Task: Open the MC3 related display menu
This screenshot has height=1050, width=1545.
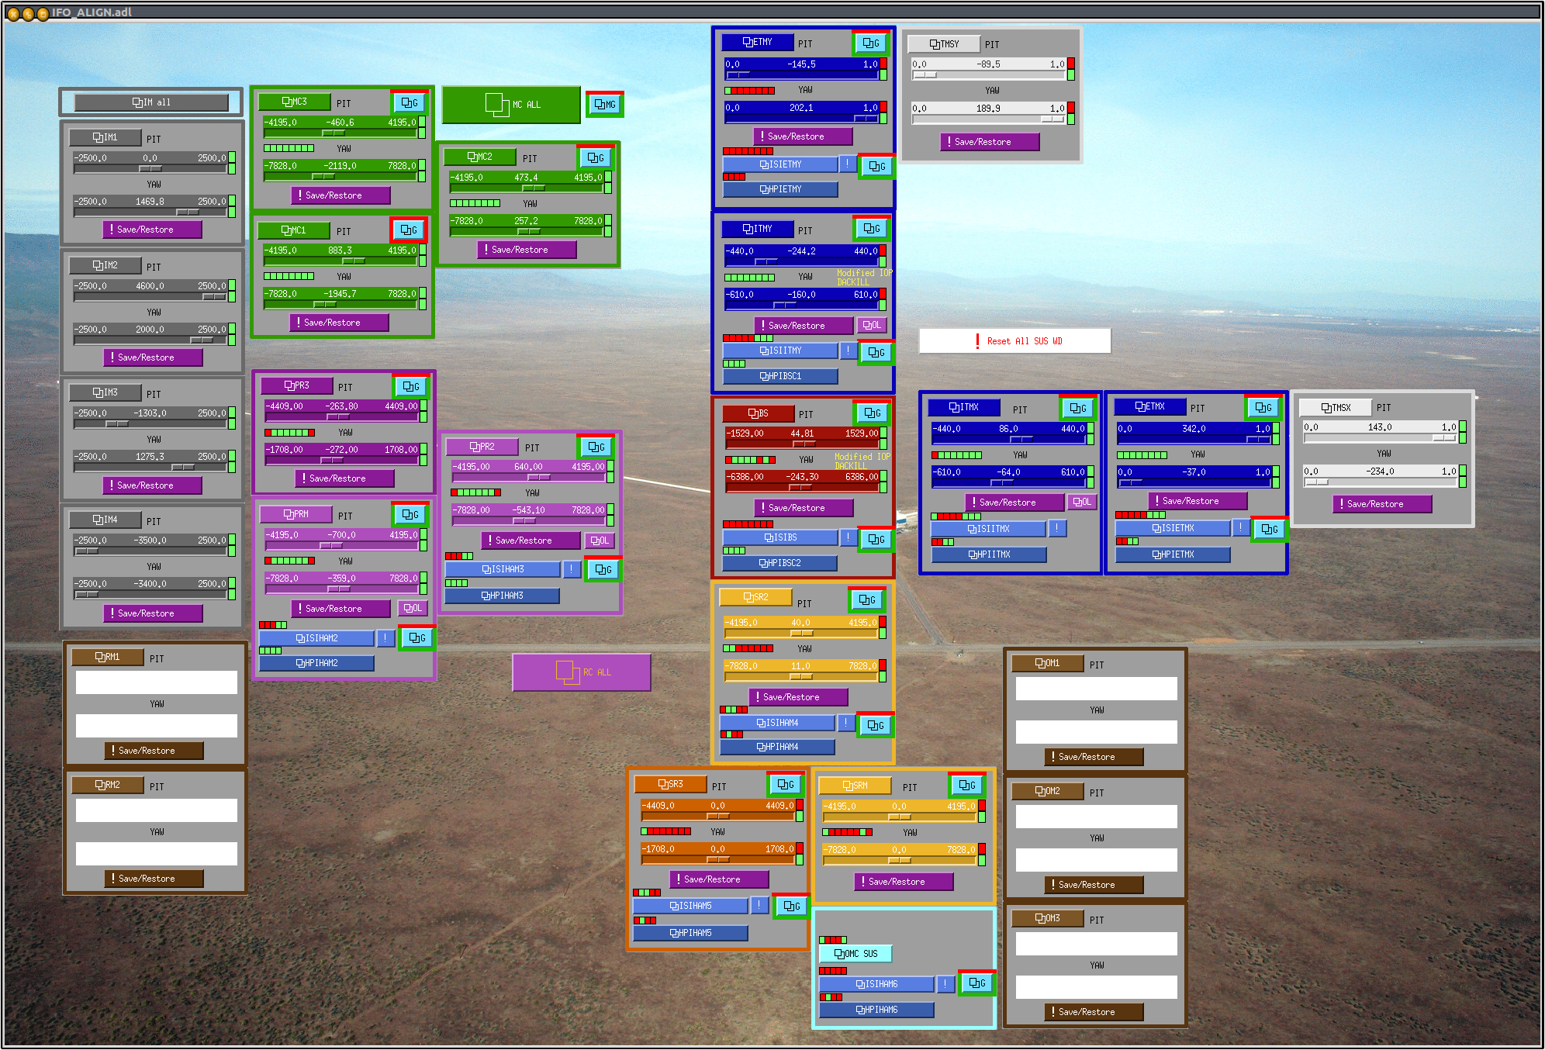Action: tap(295, 102)
